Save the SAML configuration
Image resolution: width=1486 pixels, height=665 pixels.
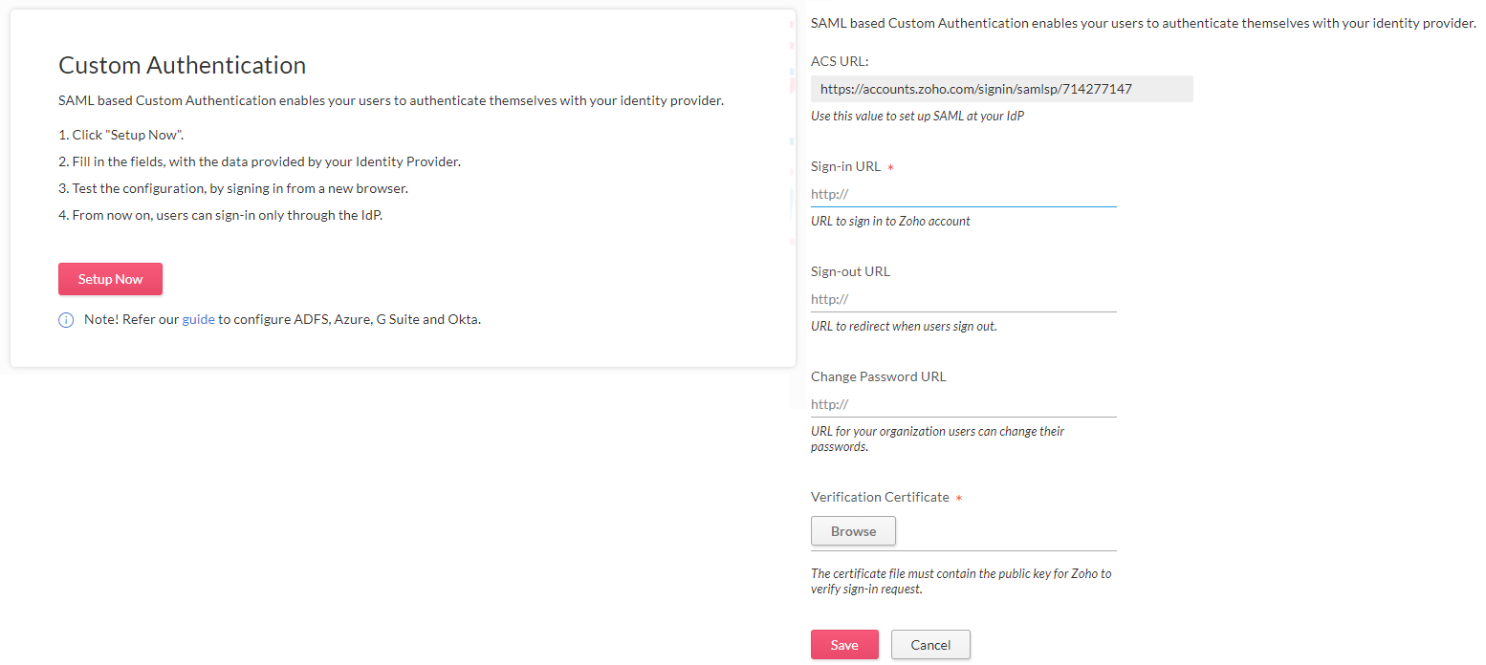(844, 645)
